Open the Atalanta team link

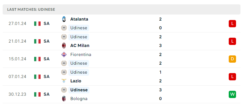click(x=79, y=19)
